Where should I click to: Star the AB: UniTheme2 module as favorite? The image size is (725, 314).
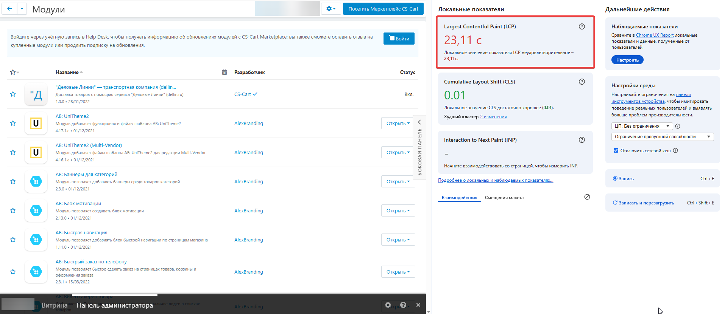pyautogui.click(x=13, y=123)
